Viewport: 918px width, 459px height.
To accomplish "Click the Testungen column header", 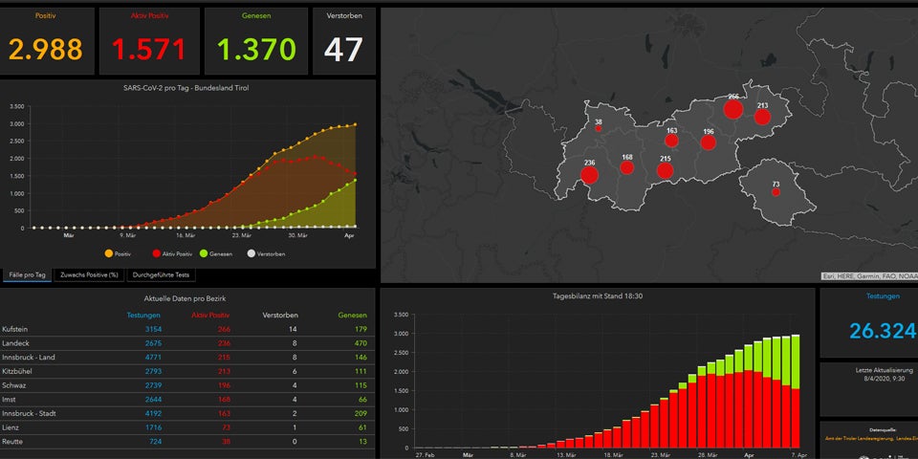I will coord(144,314).
